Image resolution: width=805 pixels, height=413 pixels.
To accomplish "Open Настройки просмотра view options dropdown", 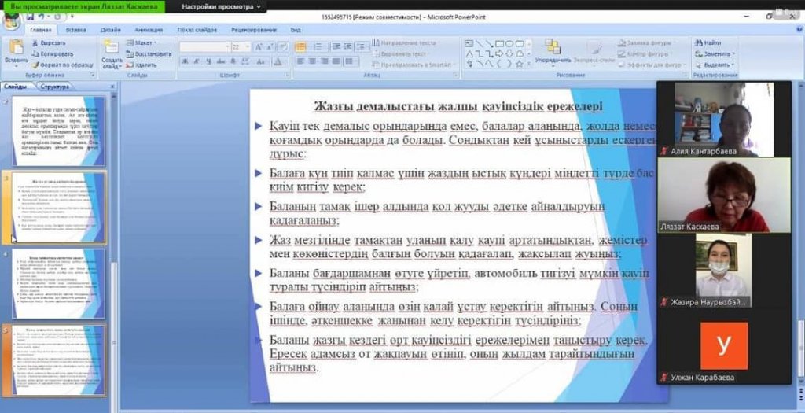I will 221,6.
